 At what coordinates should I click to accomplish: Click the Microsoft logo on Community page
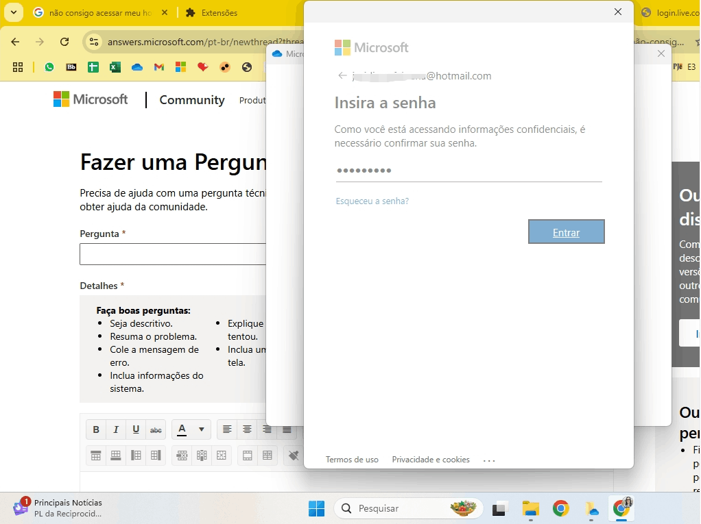pos(91,99)
